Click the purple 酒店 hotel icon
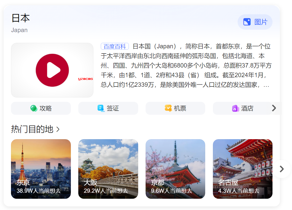Image resolution: width=292 pixels, height=210 pixels. tap(235, 108)
